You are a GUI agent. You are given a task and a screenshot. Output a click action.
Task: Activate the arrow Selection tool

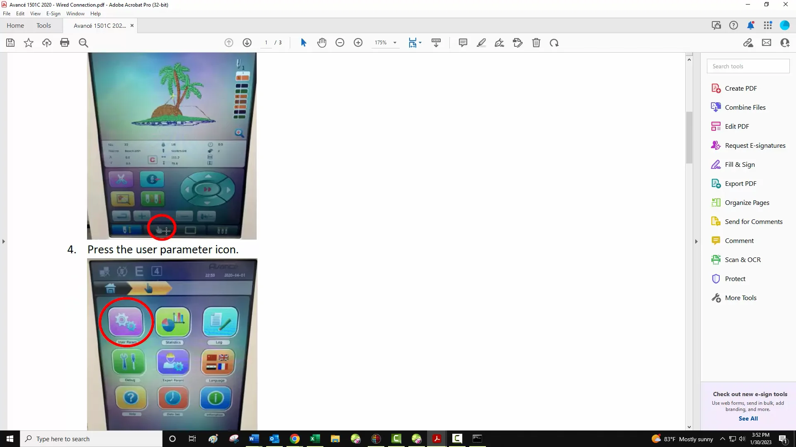pos(303,43)
